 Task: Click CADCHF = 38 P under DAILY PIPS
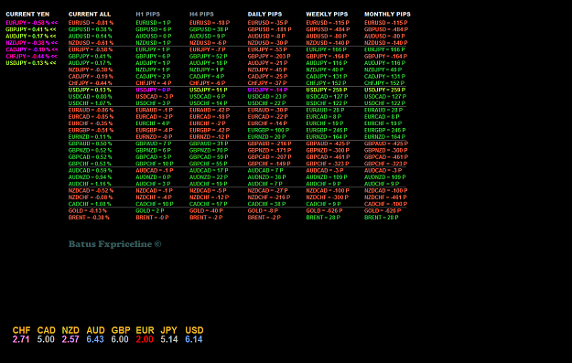tap(267, 204)
